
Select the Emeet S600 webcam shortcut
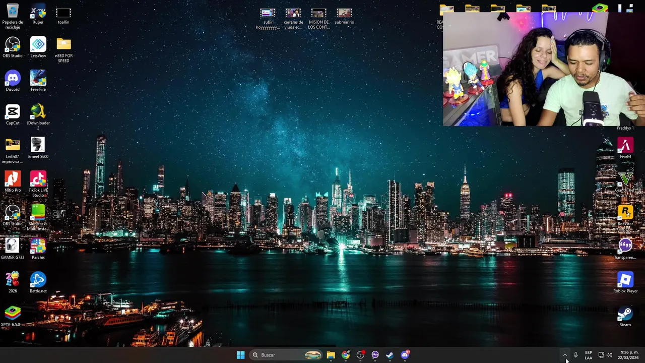coord(38,148)
